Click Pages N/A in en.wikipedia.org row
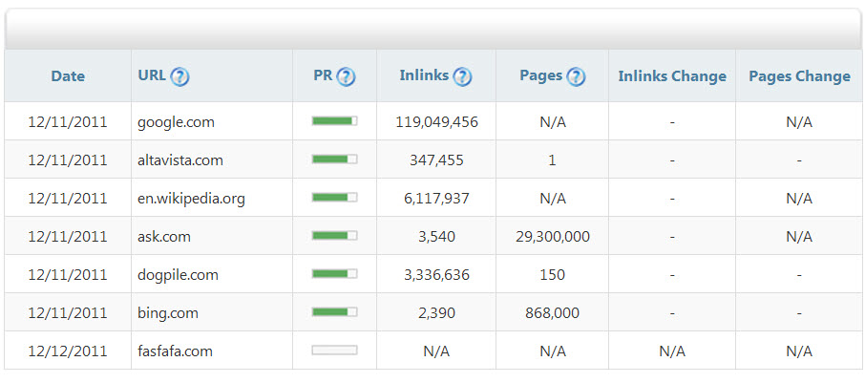The image size is (865, 383). [x=553, y=199]
